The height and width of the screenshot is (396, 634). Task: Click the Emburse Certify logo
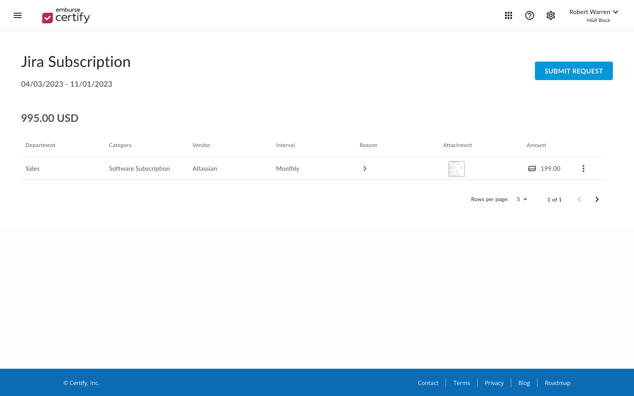[x=66, y=15]
